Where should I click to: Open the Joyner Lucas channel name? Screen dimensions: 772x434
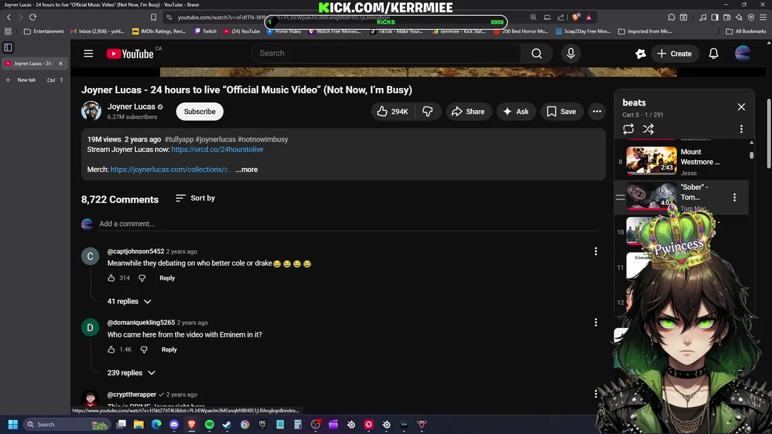(x=131, y=107)
